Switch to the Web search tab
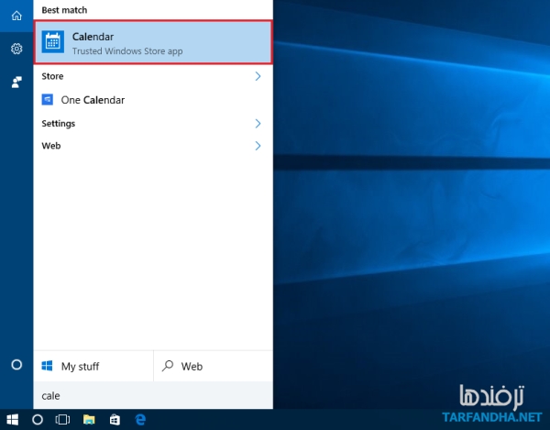Screen dimensions: 550x430 (x=214, y=366)
